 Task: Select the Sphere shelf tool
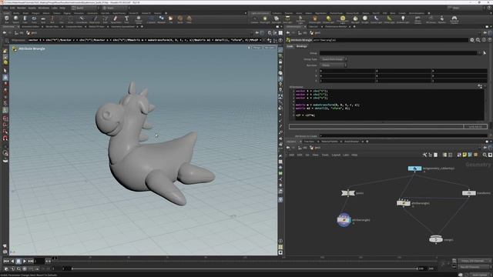15,18
